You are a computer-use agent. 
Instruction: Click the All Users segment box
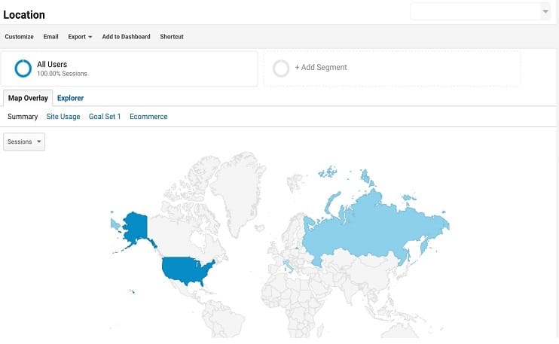point(129,68)
